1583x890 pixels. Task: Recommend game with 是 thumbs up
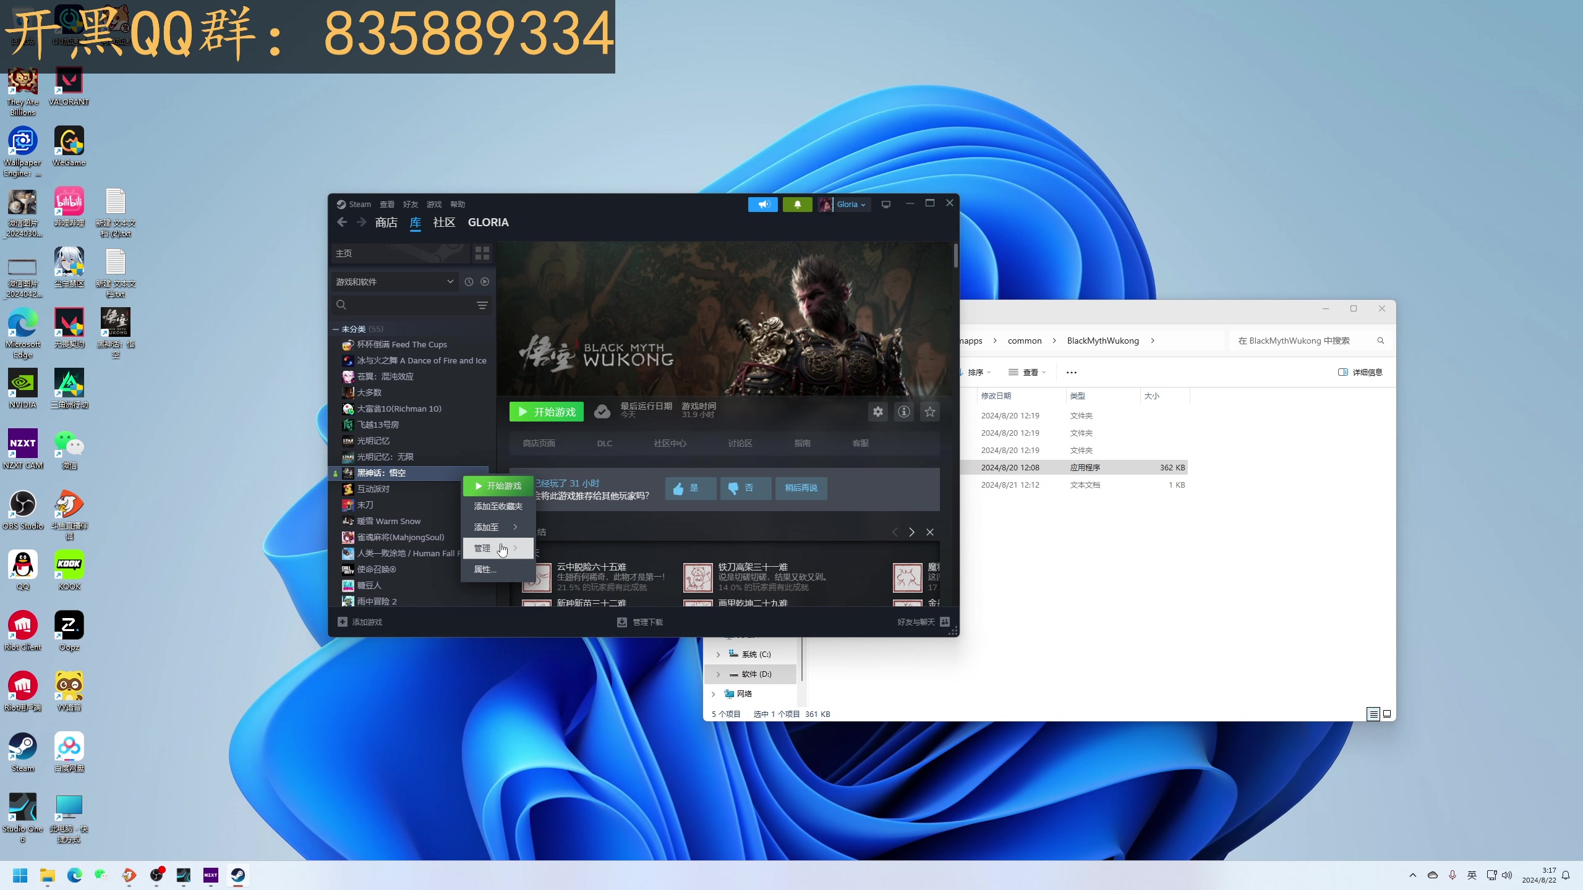click(x=691, y=488)
